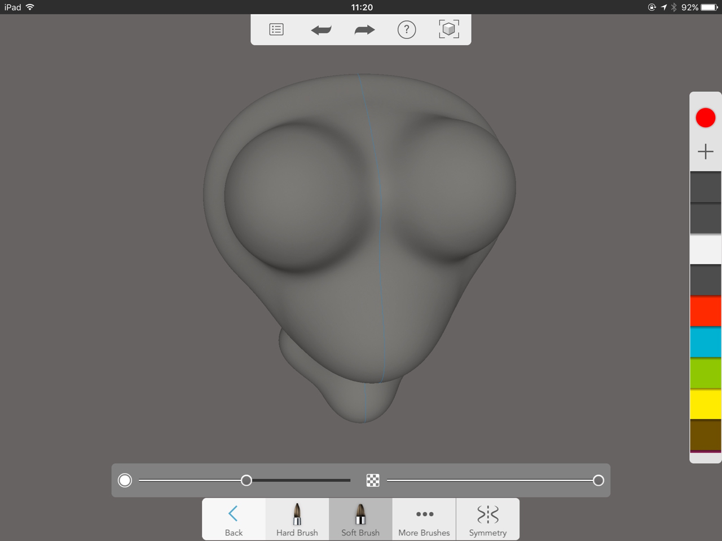The height and width of the screenshot is (541, 722).
Task: Click the brush size slider handle
Action: click(x=246, y=480)
